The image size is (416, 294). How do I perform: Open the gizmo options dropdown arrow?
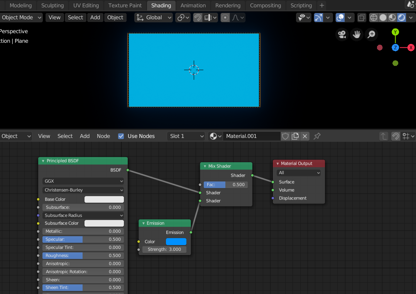[x=328, y=17]
